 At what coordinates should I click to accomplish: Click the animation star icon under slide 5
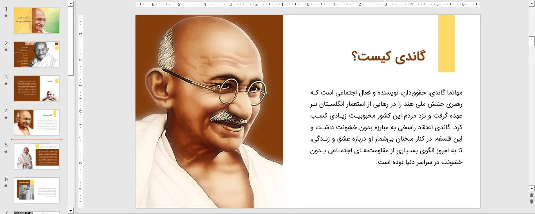(6, 152)
